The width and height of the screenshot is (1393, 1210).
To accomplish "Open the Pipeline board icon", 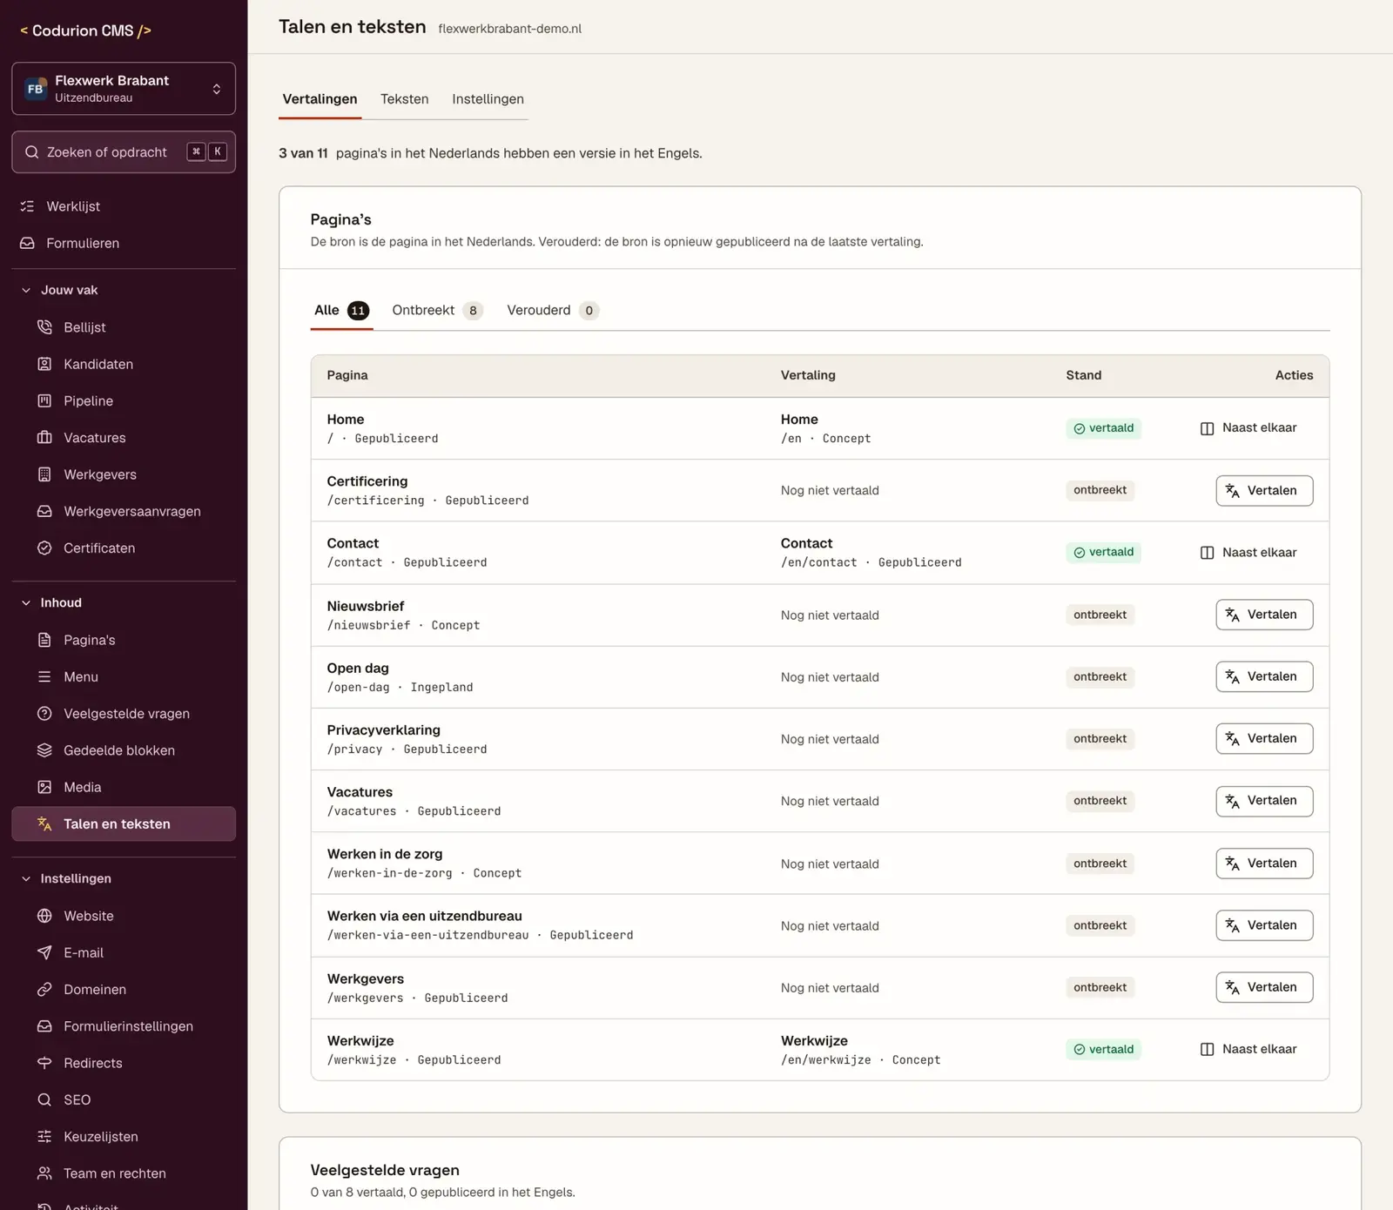I will pyautogui.click(x=44, y=400).
